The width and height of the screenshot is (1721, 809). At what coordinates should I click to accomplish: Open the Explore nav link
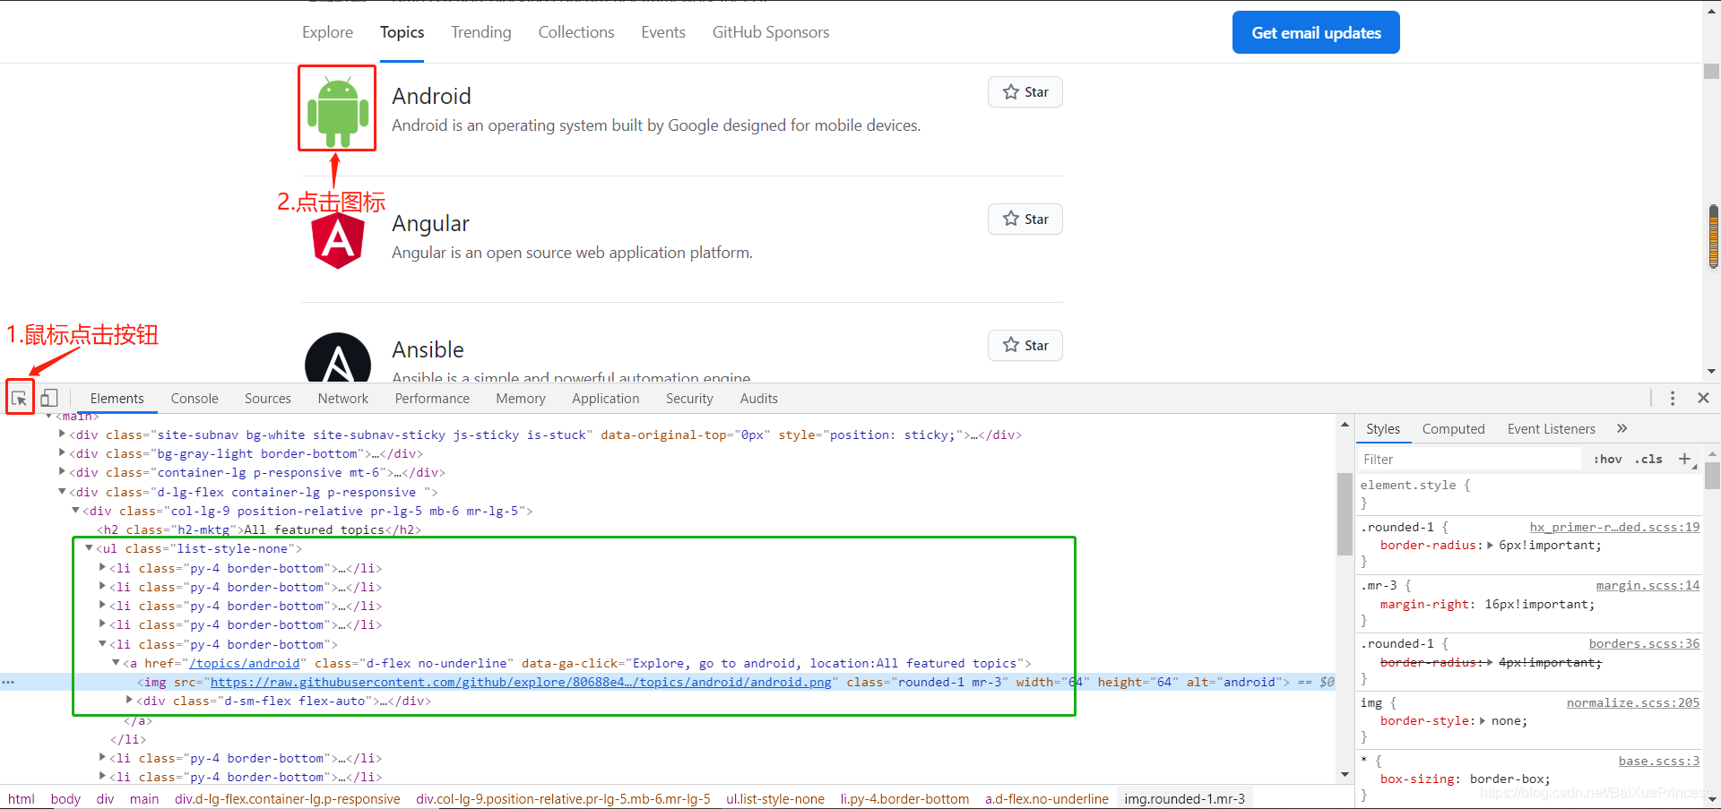click(x=327, y=32)
